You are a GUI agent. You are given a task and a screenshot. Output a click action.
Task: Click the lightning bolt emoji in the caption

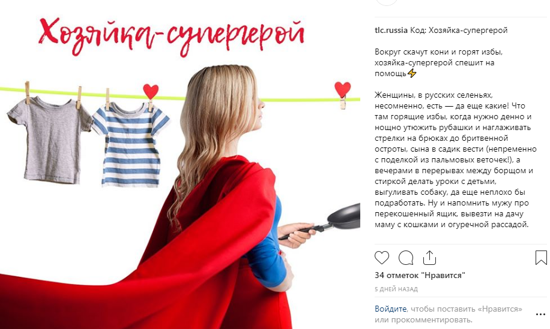click(x=412, y=73)
